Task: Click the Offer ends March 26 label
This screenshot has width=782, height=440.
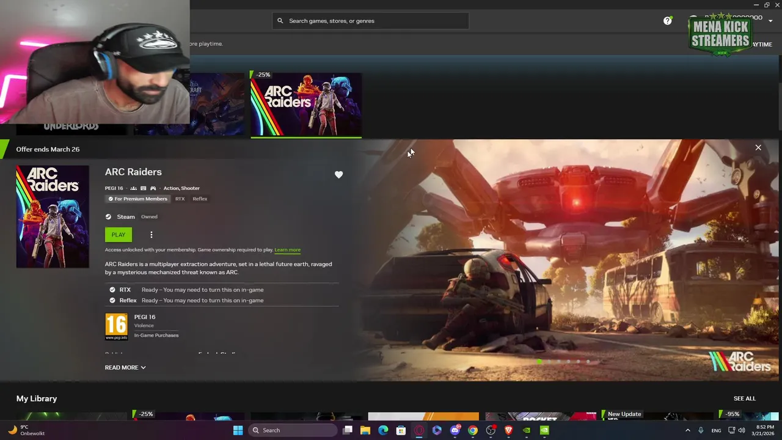Action: point(48,149)
